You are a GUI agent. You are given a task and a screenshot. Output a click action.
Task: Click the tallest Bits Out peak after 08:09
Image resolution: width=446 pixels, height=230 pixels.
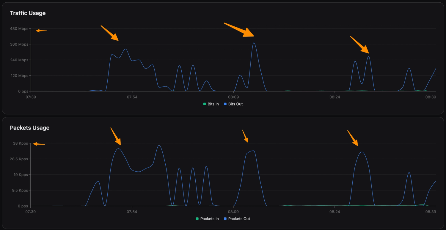[254, 43]
